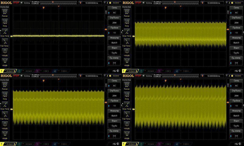
Task: Click memory navigation bar in top-right scope header
Action: tap(180, 3)
